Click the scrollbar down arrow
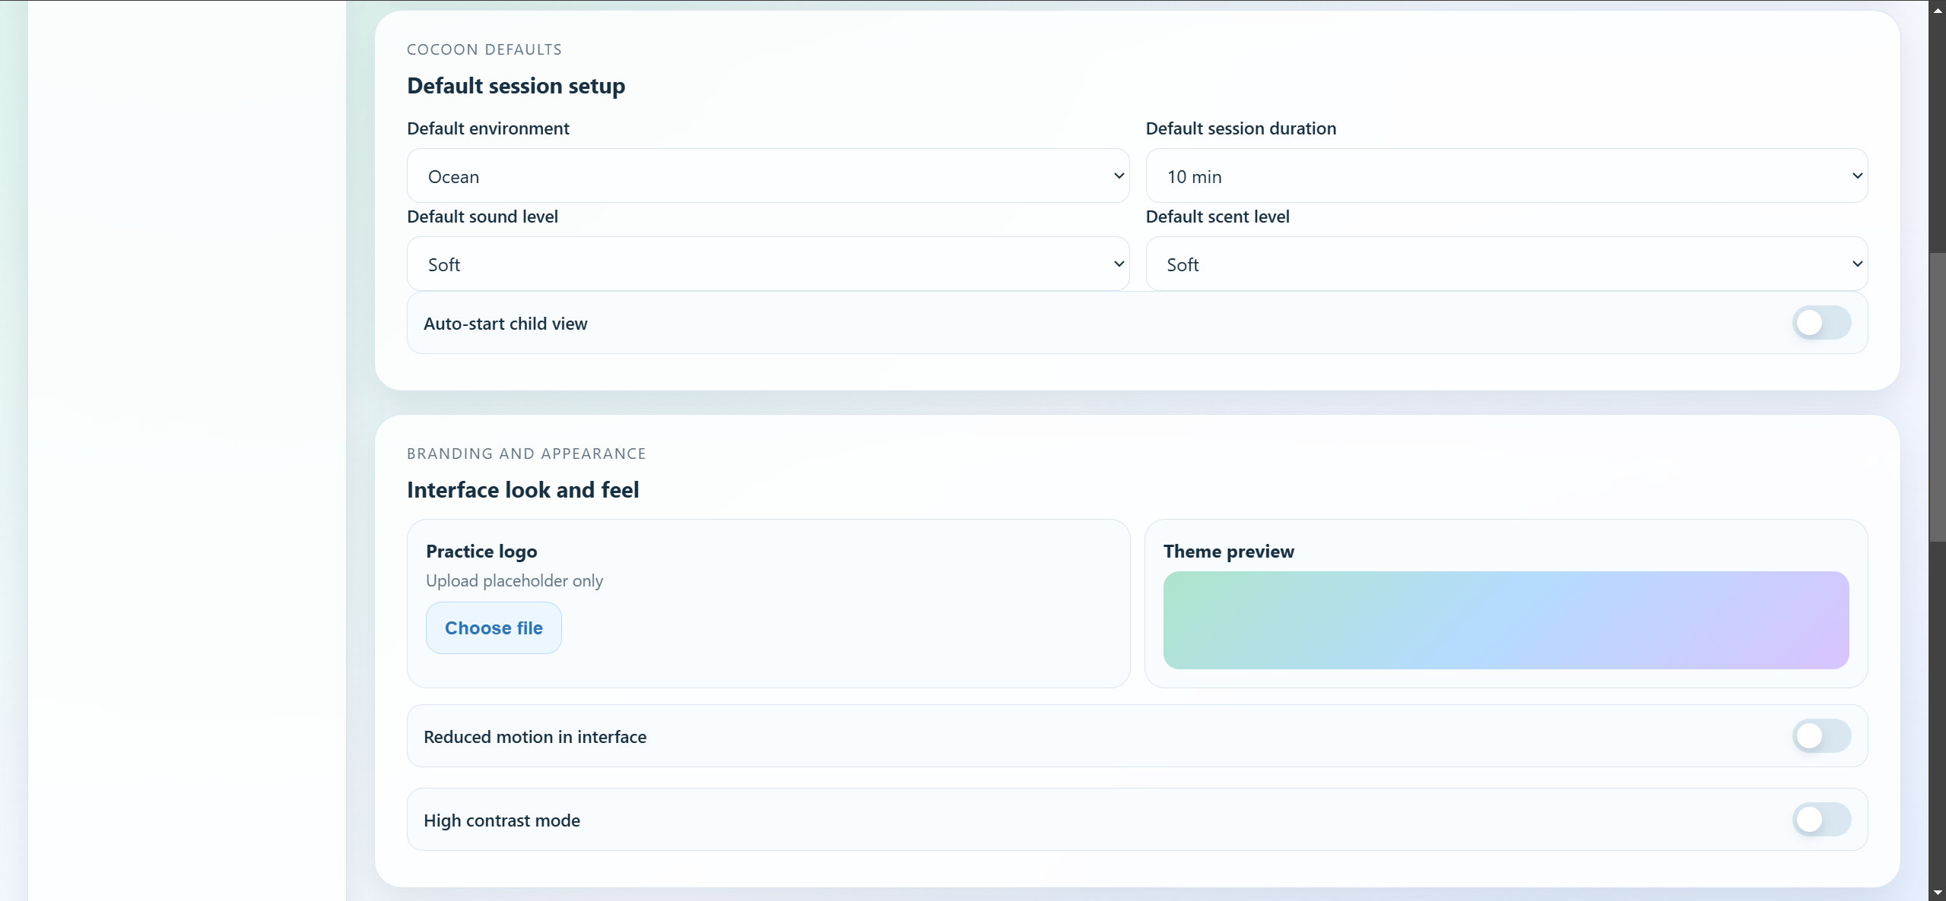Viewport: 1946px width, 901px height. point(1937,892)
